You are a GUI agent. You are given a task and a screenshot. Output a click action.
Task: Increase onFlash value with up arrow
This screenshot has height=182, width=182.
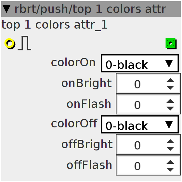pyautogui.click(x=170, y=101)
